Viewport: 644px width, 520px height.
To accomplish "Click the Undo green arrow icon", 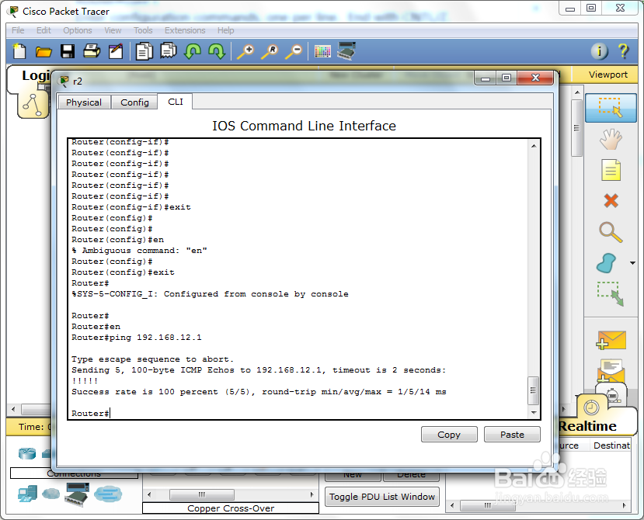I will coord(193,51).
